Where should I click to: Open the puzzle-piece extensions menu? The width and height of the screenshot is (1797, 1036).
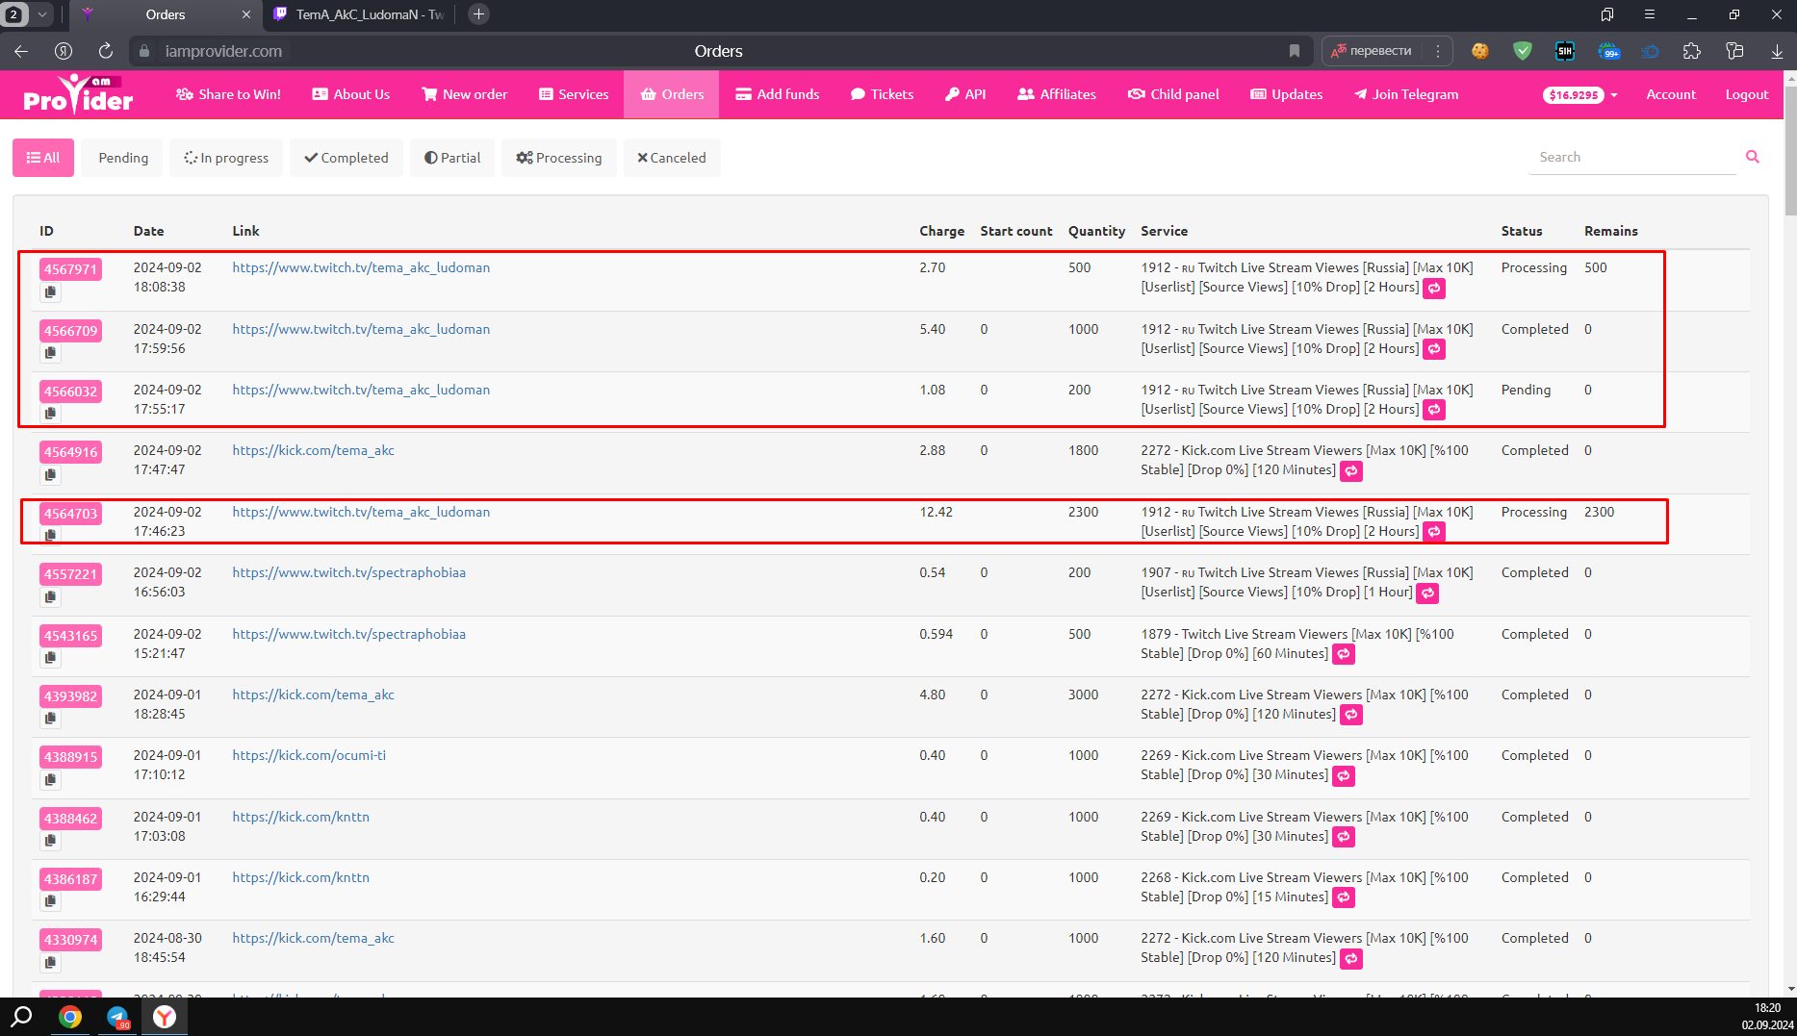tap(1692, 51)
